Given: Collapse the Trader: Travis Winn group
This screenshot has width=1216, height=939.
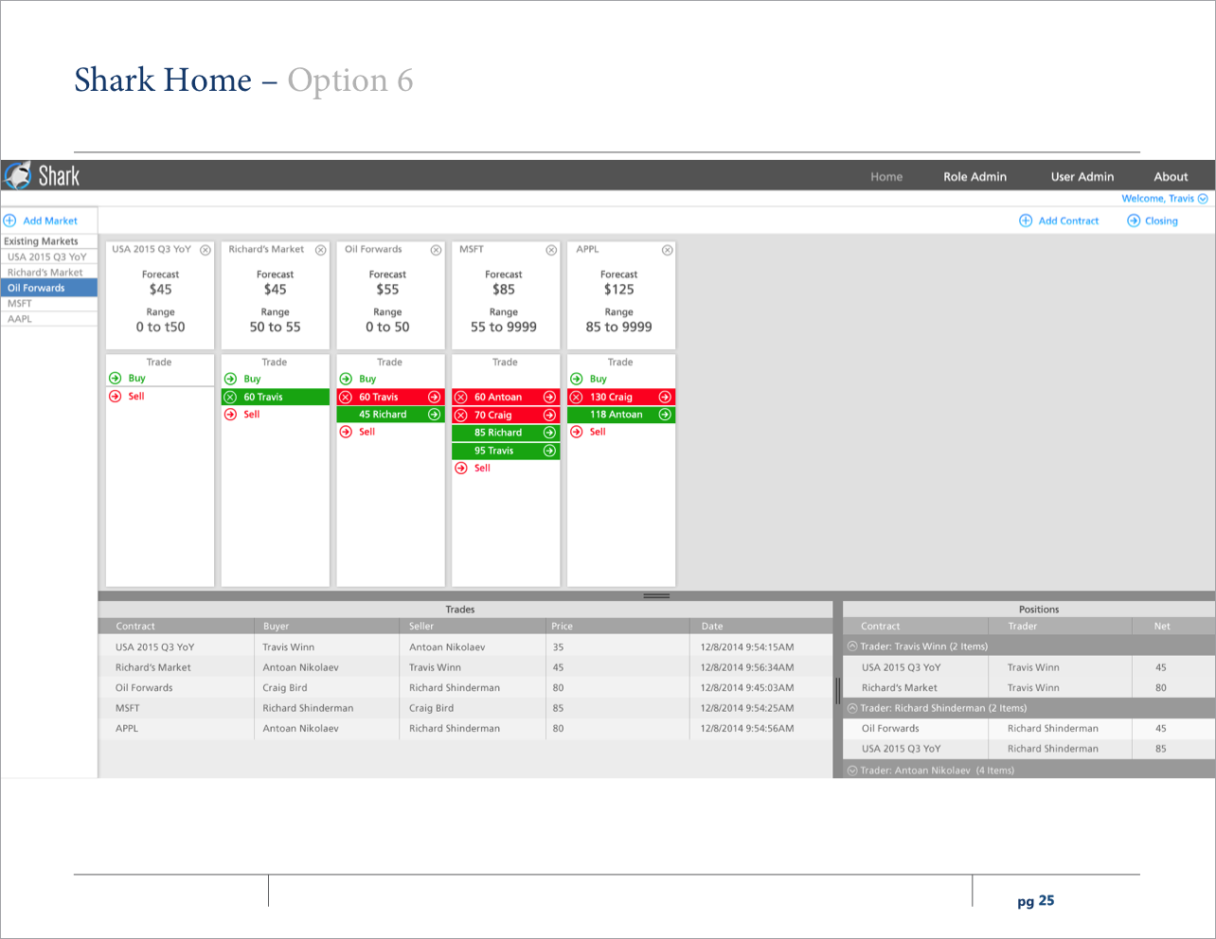Looking at the screenshot, I should tap(852, 647).
